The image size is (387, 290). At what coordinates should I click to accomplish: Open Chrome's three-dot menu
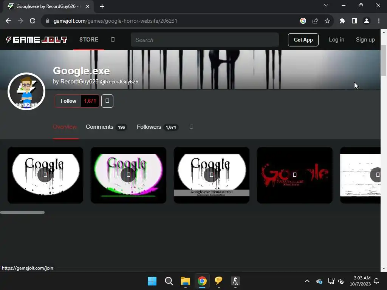click(379, 21)
